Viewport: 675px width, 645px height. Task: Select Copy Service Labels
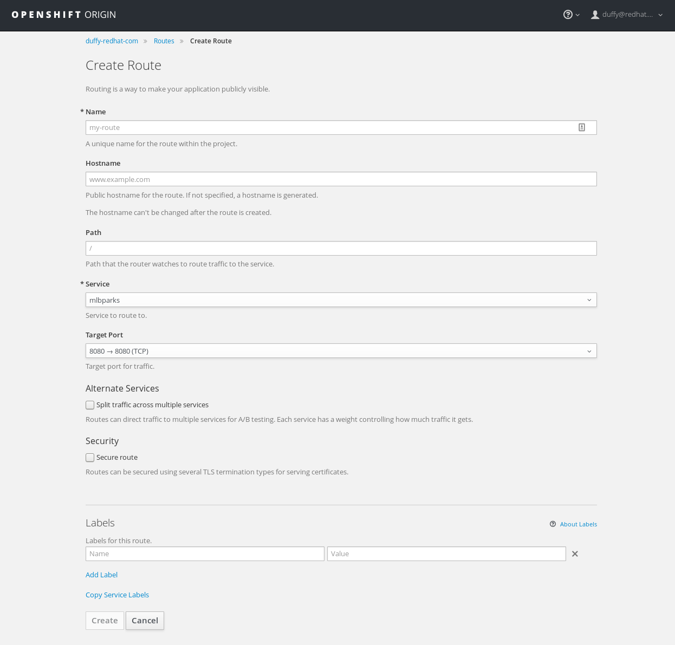tap(117, 595)
